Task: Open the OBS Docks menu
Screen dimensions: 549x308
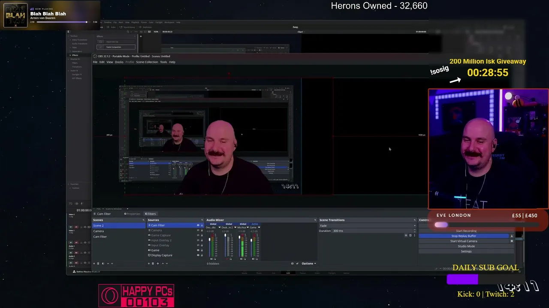Action: [119, 62]
